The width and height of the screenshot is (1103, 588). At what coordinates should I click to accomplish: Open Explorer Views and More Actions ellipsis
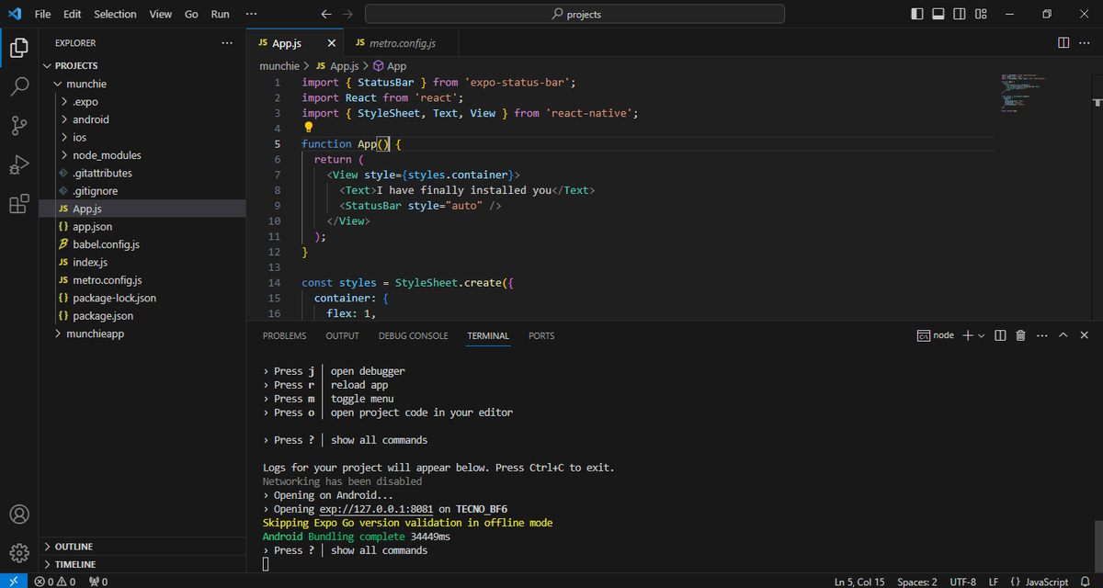pos(227,43)
